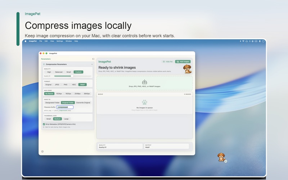Uncheck Strip Metadata checkbox
This screenshot has height=180, width=288.
44,124
